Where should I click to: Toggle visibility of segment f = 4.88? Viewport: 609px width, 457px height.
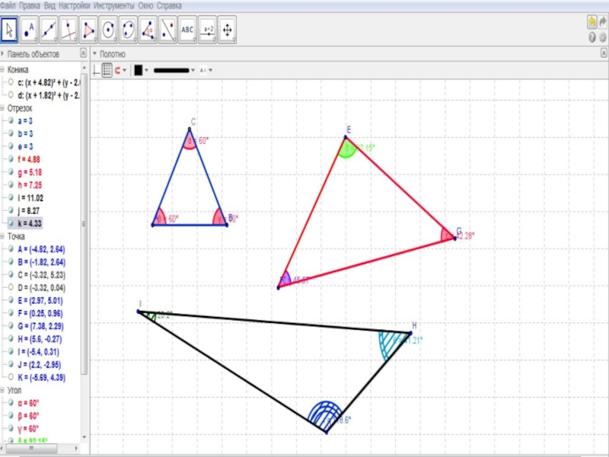[9, 158]
